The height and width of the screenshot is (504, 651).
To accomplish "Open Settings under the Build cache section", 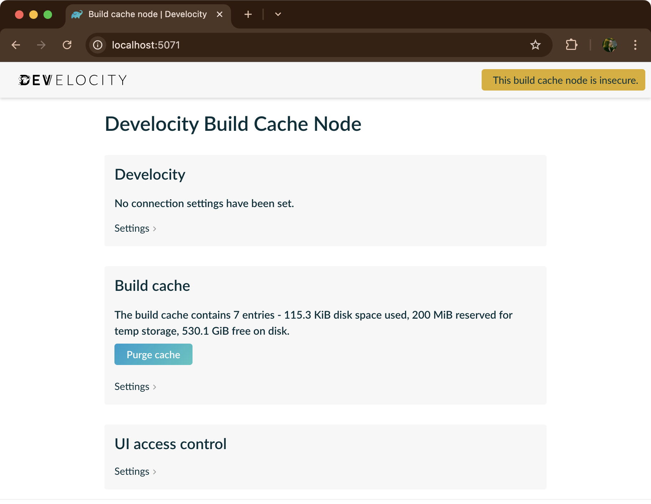I will [135, 387].
